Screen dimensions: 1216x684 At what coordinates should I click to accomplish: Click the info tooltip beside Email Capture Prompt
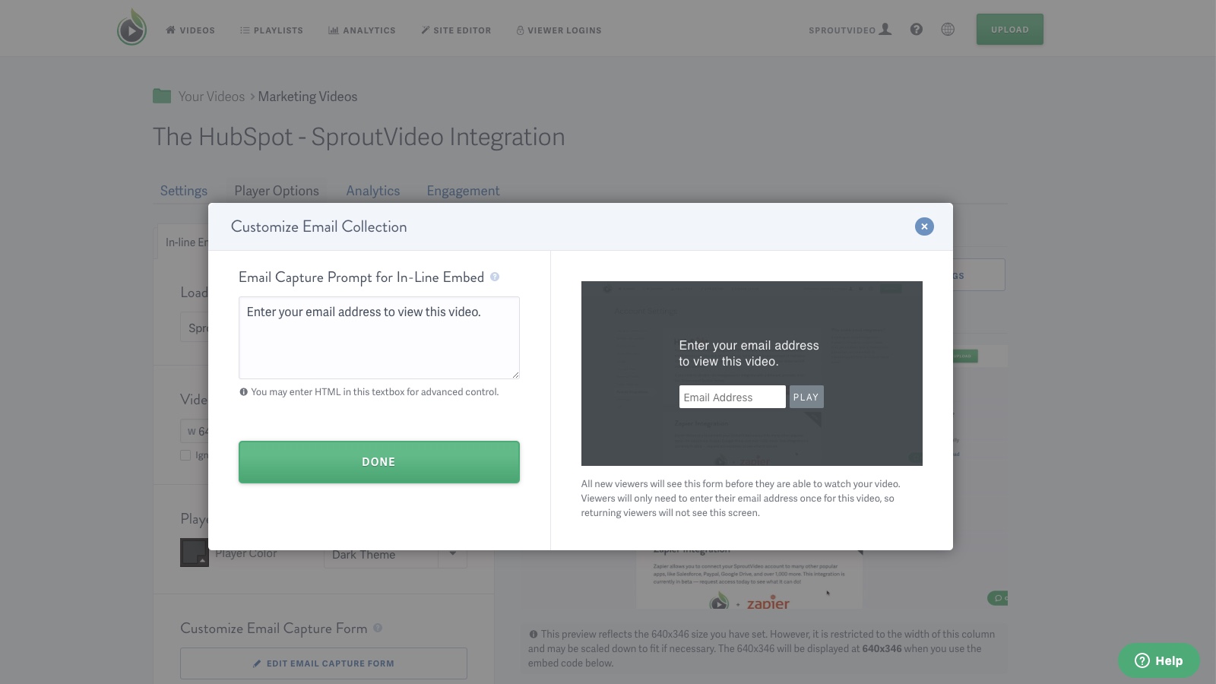[x=494, y=277]
